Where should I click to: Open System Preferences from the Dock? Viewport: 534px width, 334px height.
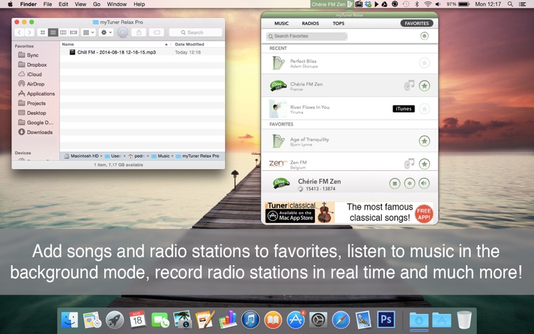click(318, 320)
